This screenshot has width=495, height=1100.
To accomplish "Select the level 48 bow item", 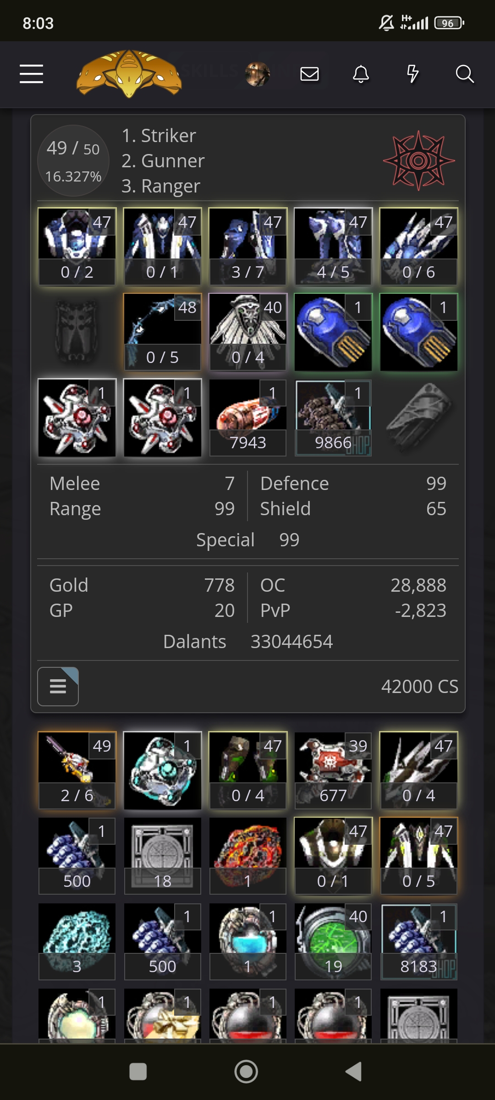I will 162,332.
